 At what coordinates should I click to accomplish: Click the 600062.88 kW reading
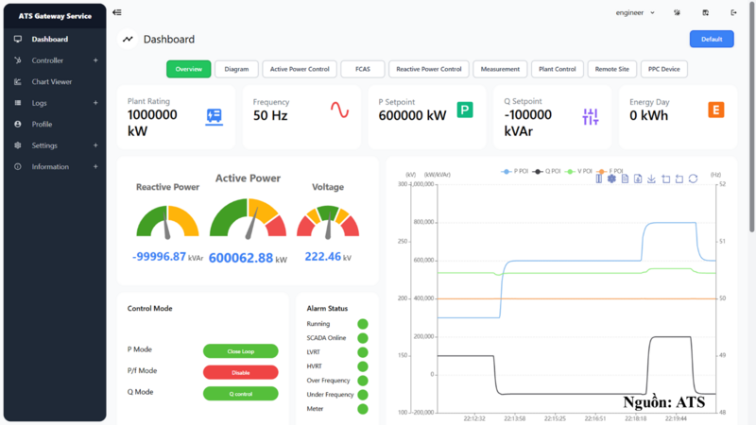pyautogui.click(x=248, y=258)
